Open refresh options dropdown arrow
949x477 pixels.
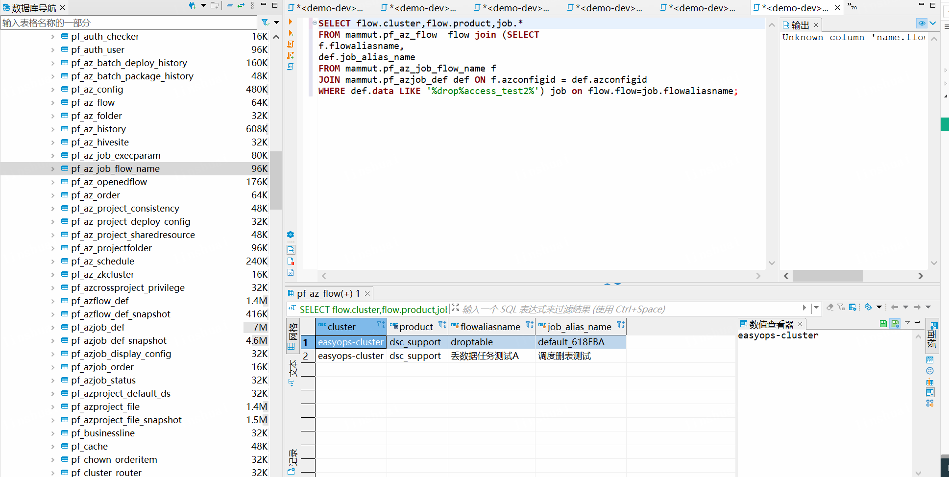(x=879, y=307)
